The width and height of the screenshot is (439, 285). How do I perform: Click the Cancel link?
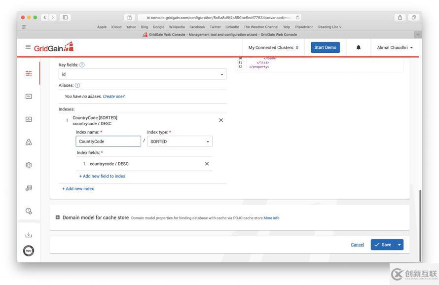coord(357,245)
